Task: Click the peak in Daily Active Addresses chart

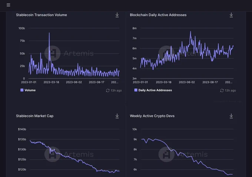Action: pos(190,31)
